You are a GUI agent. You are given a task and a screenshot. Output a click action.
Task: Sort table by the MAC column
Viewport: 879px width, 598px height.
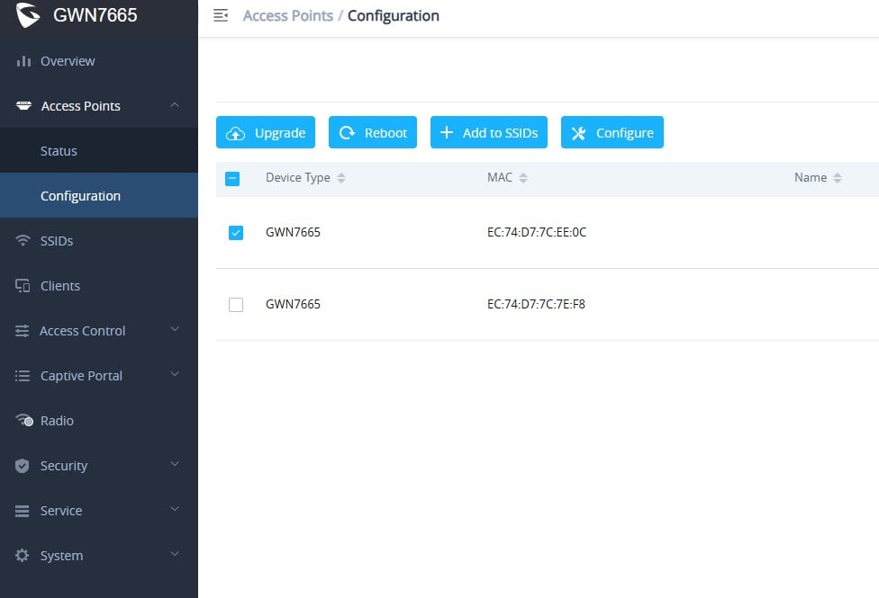tap(522, 178)
